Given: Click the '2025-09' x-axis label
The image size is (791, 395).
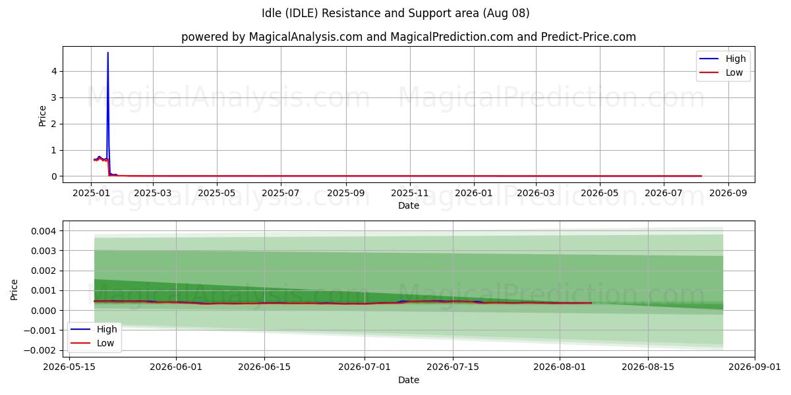Looking at the screenshot, I should pyautogui.click(x=346, y=194).
